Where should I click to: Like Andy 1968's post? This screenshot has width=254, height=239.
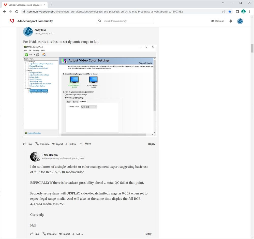[28, 144]
